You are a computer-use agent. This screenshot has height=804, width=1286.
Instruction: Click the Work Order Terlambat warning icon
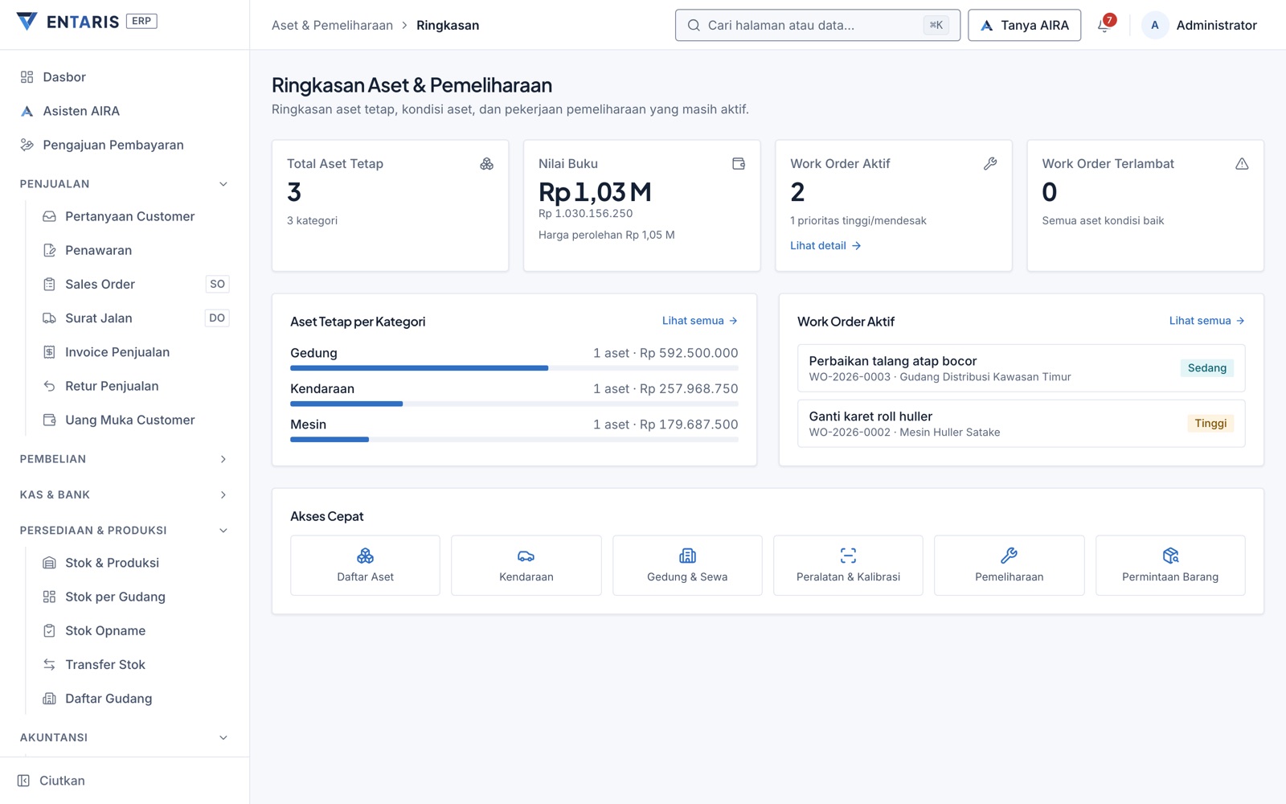pos(1242,164)
